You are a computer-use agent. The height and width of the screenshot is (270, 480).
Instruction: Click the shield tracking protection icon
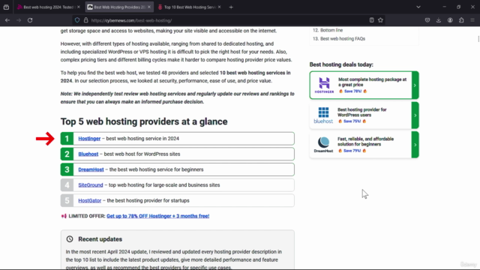(77, 20)
